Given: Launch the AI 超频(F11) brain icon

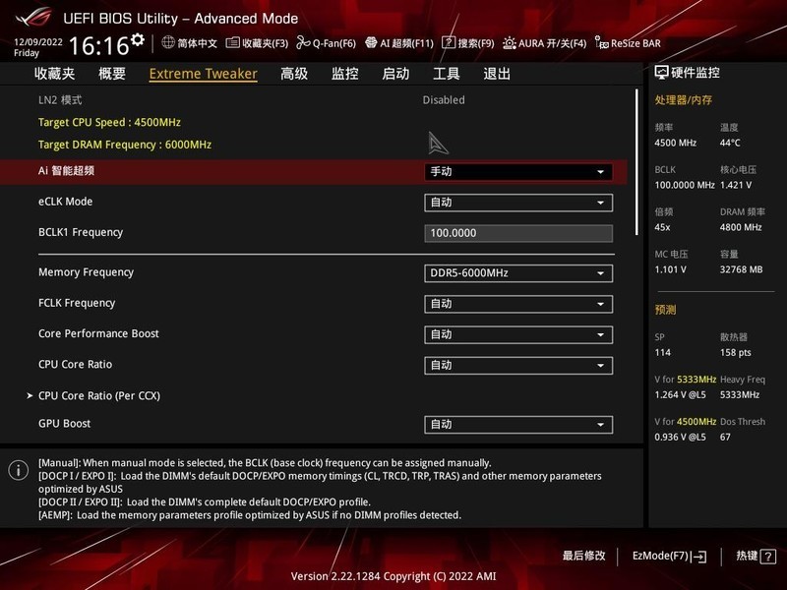Looking at the screenshot, I should [371, 42].
